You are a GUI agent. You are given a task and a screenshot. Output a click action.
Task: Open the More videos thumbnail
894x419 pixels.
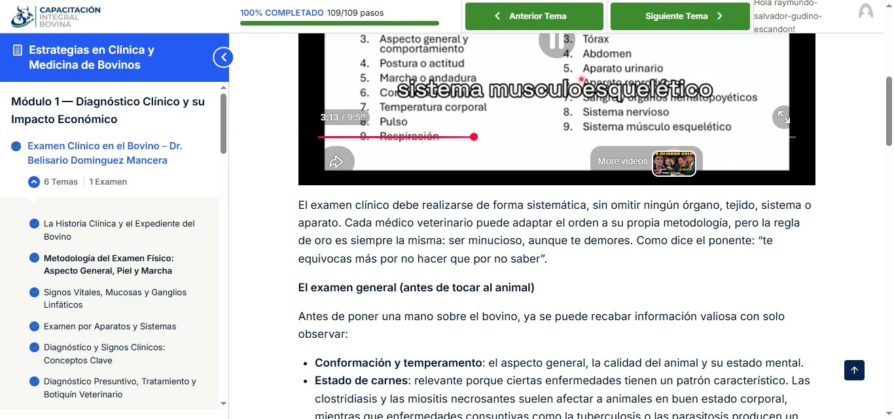[674, 164]
